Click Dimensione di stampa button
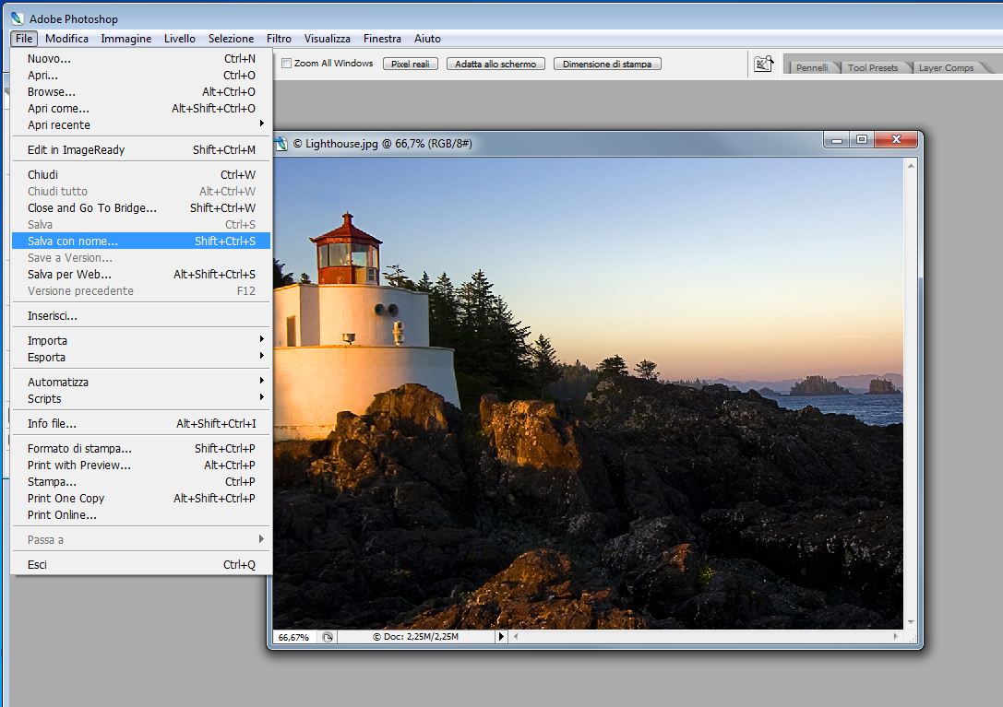 pos(607,64)
